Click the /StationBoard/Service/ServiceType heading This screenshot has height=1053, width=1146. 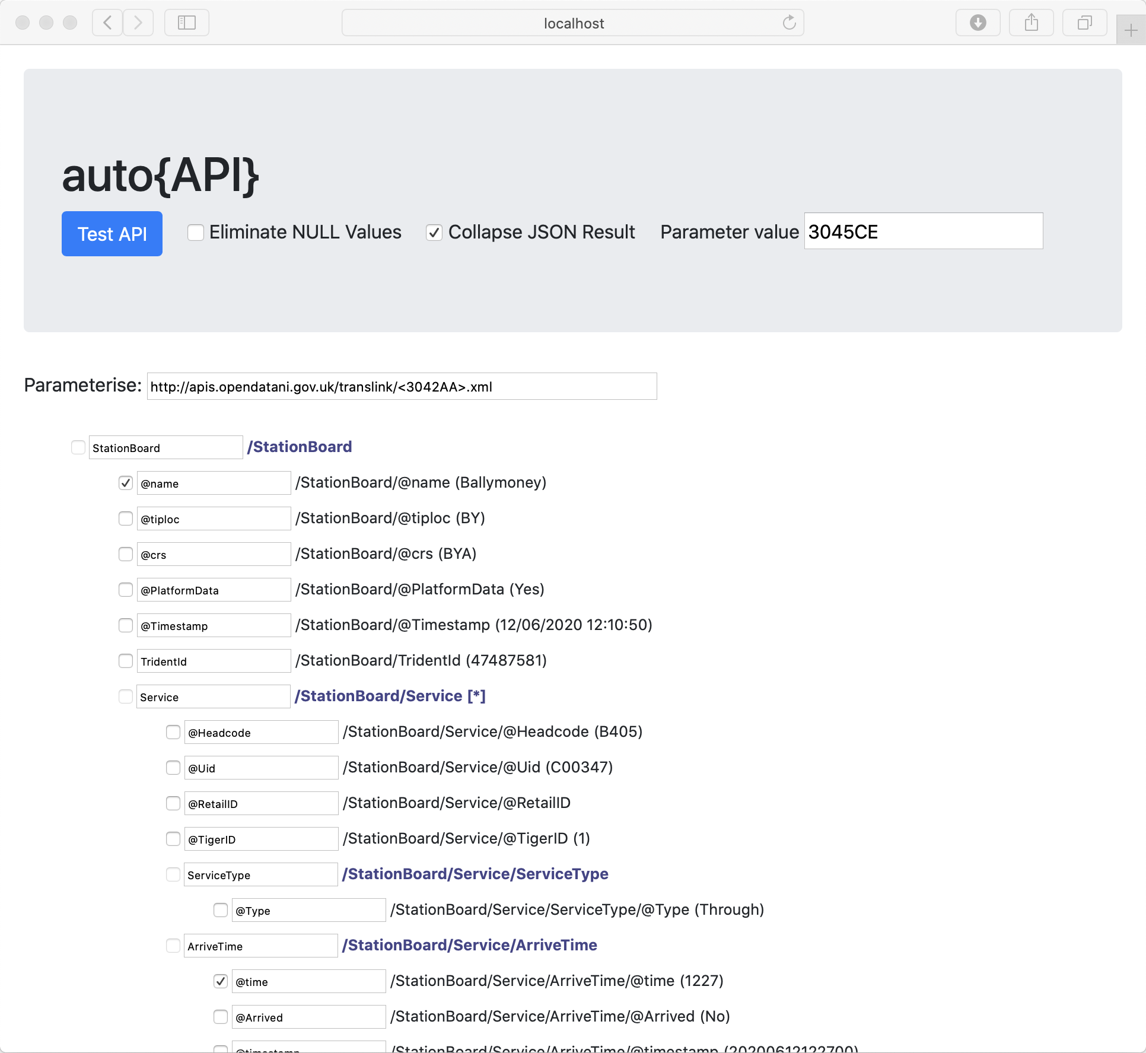[x=475, y=874]
